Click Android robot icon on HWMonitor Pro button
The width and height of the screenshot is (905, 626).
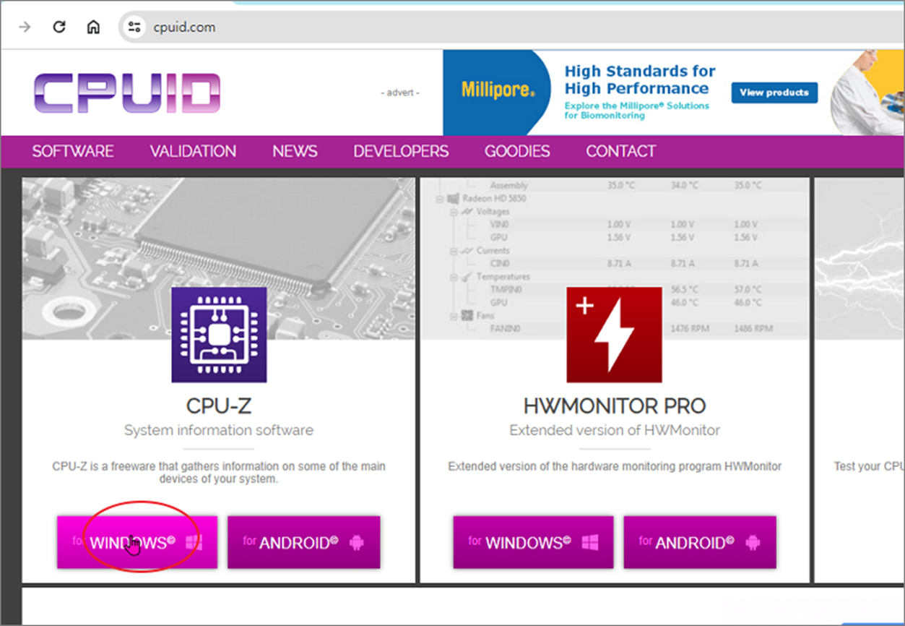pyautogui.click(x=752, y=543)
